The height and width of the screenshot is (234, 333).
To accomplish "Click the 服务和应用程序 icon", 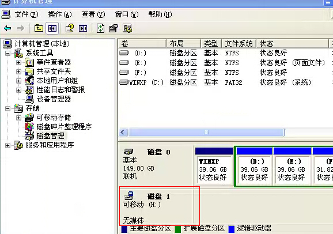I will [x=18, y=145].
